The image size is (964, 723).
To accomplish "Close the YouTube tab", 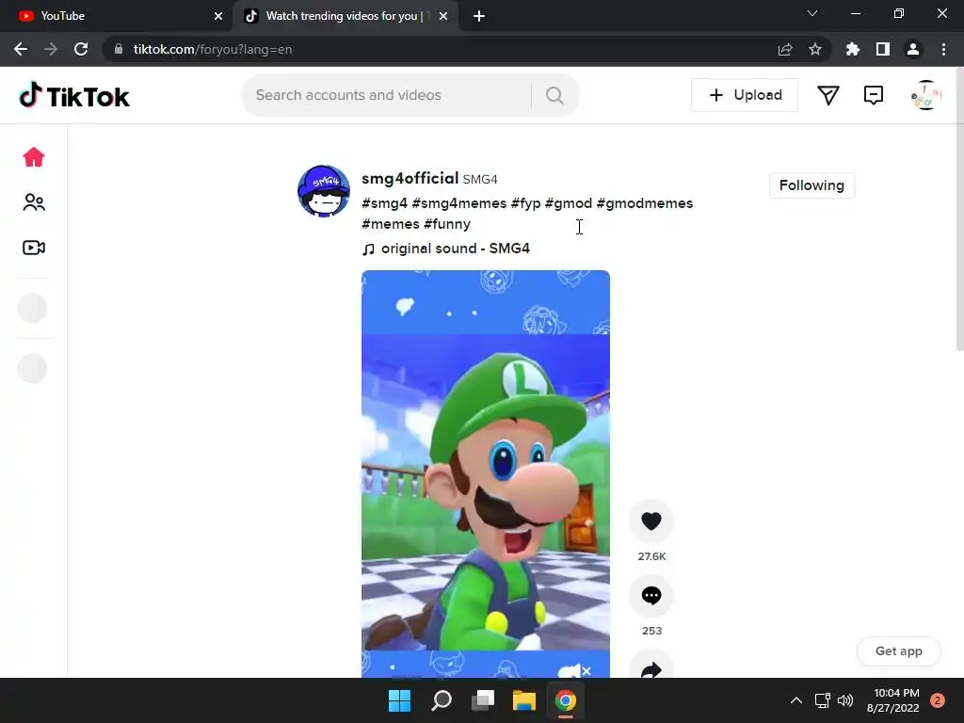I will click(x=218, y=16).
